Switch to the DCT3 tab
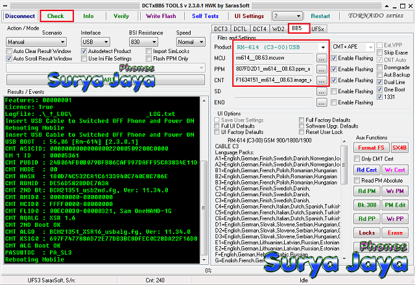 pyautogui.click(x=220, y=28)
